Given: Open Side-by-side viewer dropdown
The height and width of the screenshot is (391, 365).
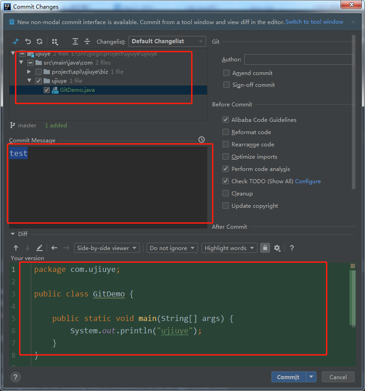Looking at the screenshot, I should pos(107,248).
